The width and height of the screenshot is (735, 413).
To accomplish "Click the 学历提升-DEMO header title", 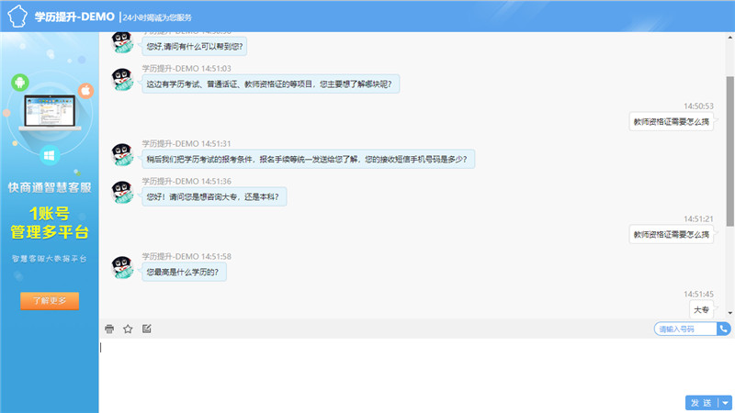I will pos(73,17).
